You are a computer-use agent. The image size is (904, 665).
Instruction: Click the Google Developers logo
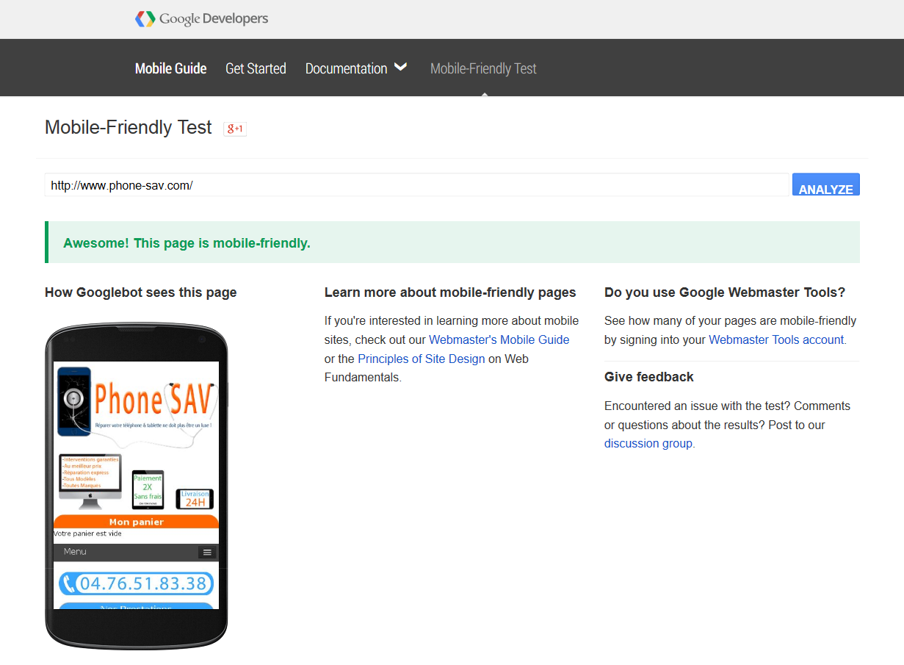202,19
